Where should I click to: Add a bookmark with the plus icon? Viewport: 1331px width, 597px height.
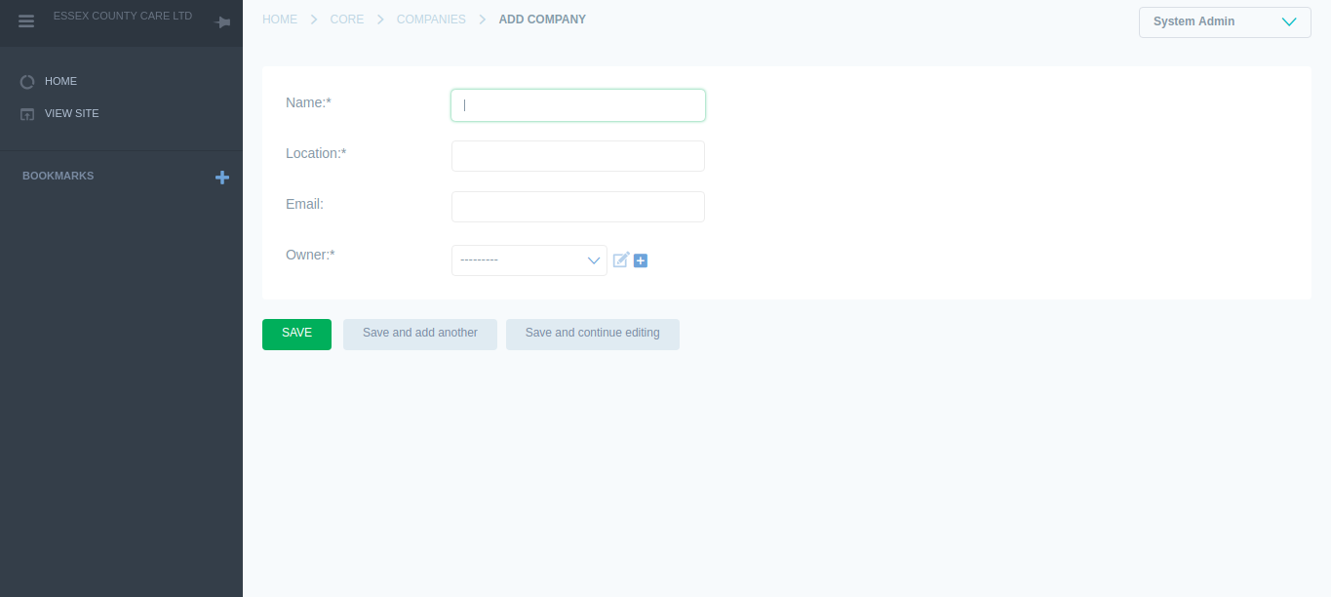(222, 178)
